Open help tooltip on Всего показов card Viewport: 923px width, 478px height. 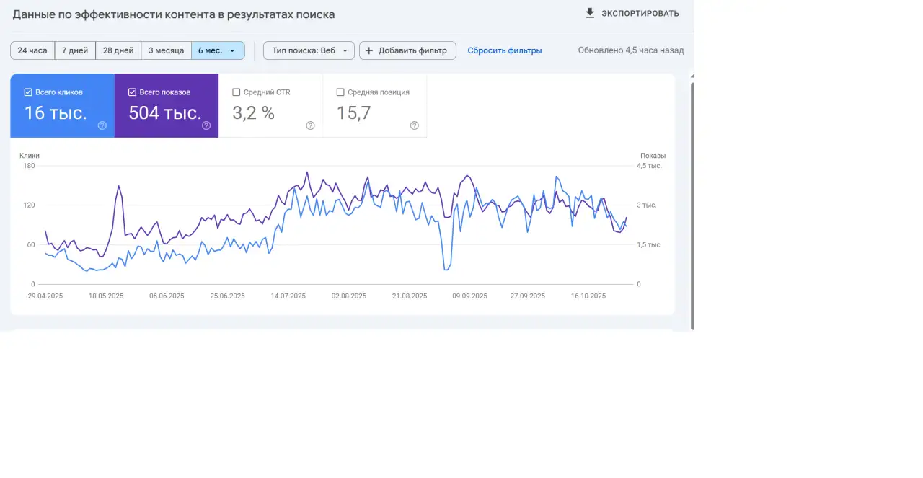(206, 125)
